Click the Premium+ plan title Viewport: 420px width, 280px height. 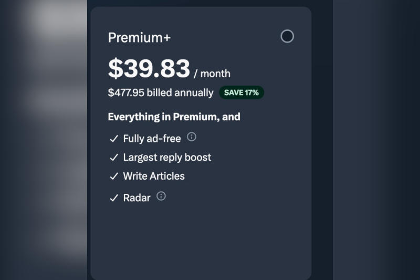[139, 38]
